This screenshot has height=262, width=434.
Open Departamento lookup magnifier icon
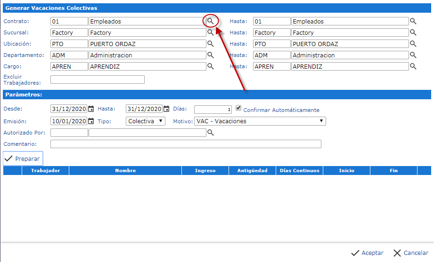tap(211, 55)
